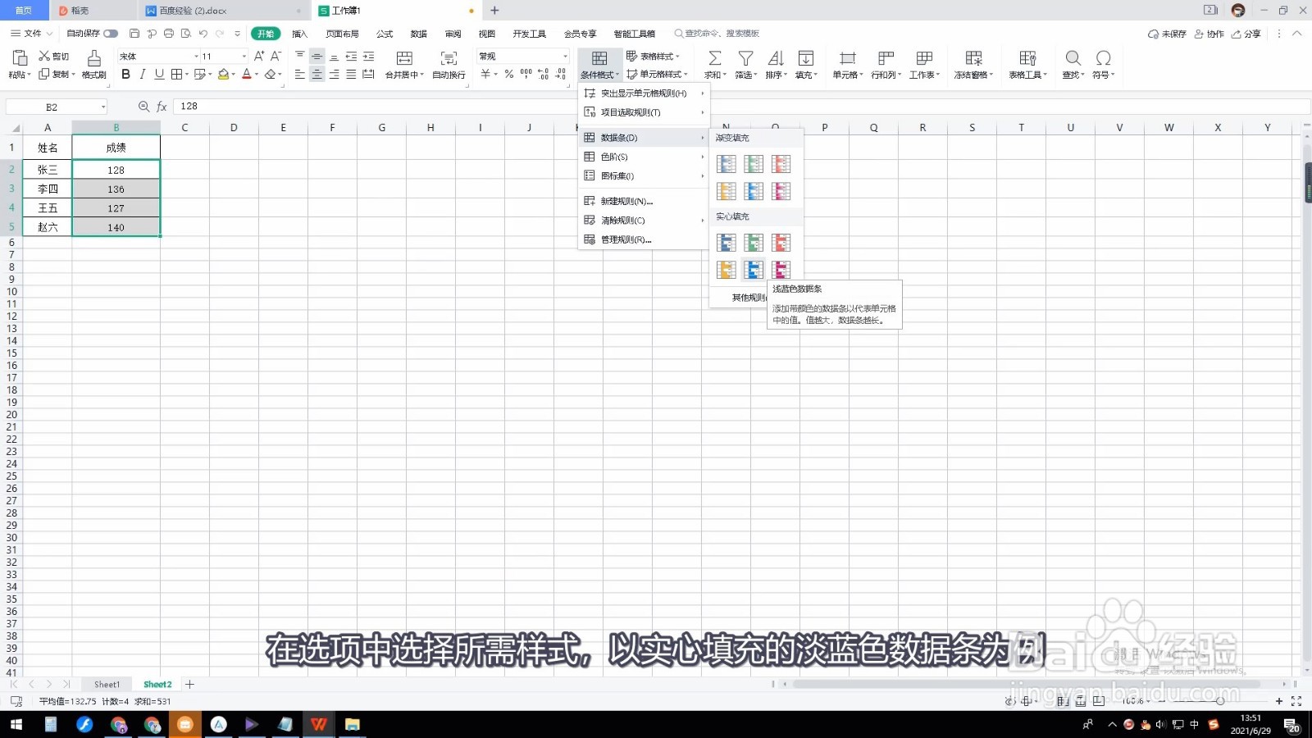Viewport: 1312px width, 738px height.
Task: Click the 排序 sort icon
Action: [x=775, y=58]
